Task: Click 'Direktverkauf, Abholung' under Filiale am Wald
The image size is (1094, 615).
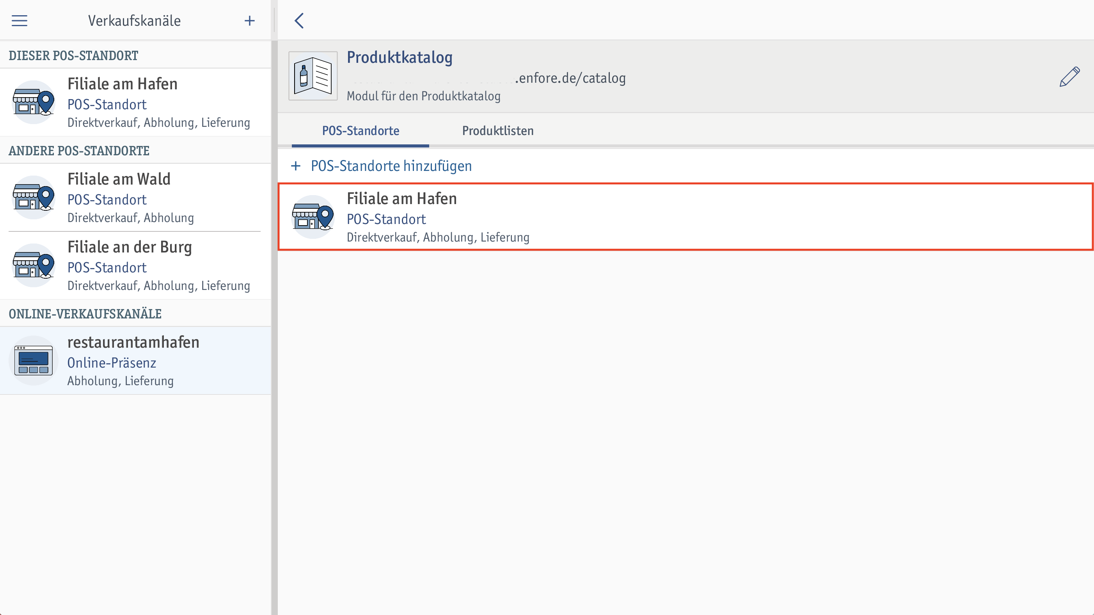Action: 131,217
